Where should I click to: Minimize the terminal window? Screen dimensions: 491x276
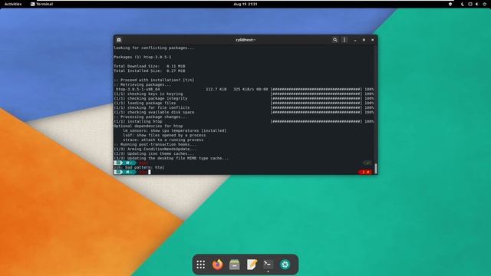[355, 40]
